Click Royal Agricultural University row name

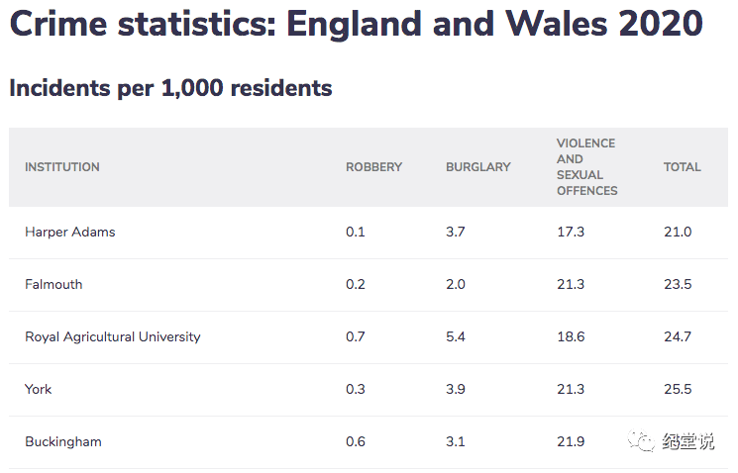click(x=113, y=336)
